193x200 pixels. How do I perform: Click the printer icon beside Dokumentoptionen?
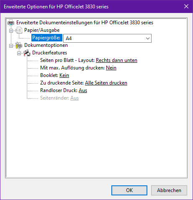pos(19,45)
